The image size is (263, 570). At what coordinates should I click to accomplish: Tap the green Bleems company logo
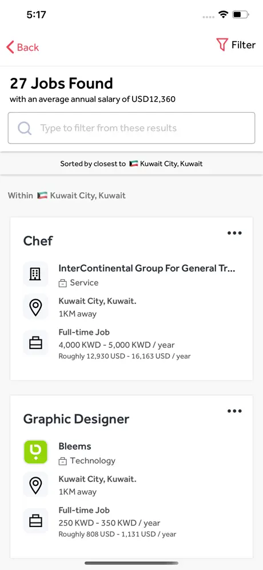click(35, 452)
